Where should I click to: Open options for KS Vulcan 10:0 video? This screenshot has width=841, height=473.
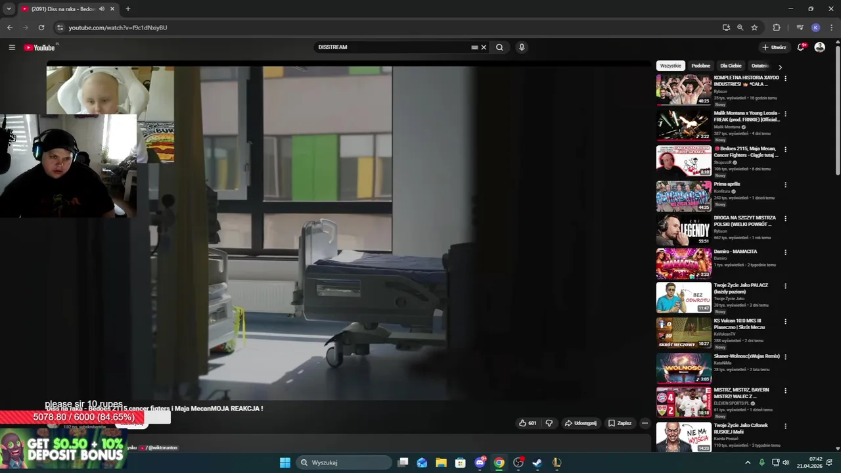coord(785,321)
